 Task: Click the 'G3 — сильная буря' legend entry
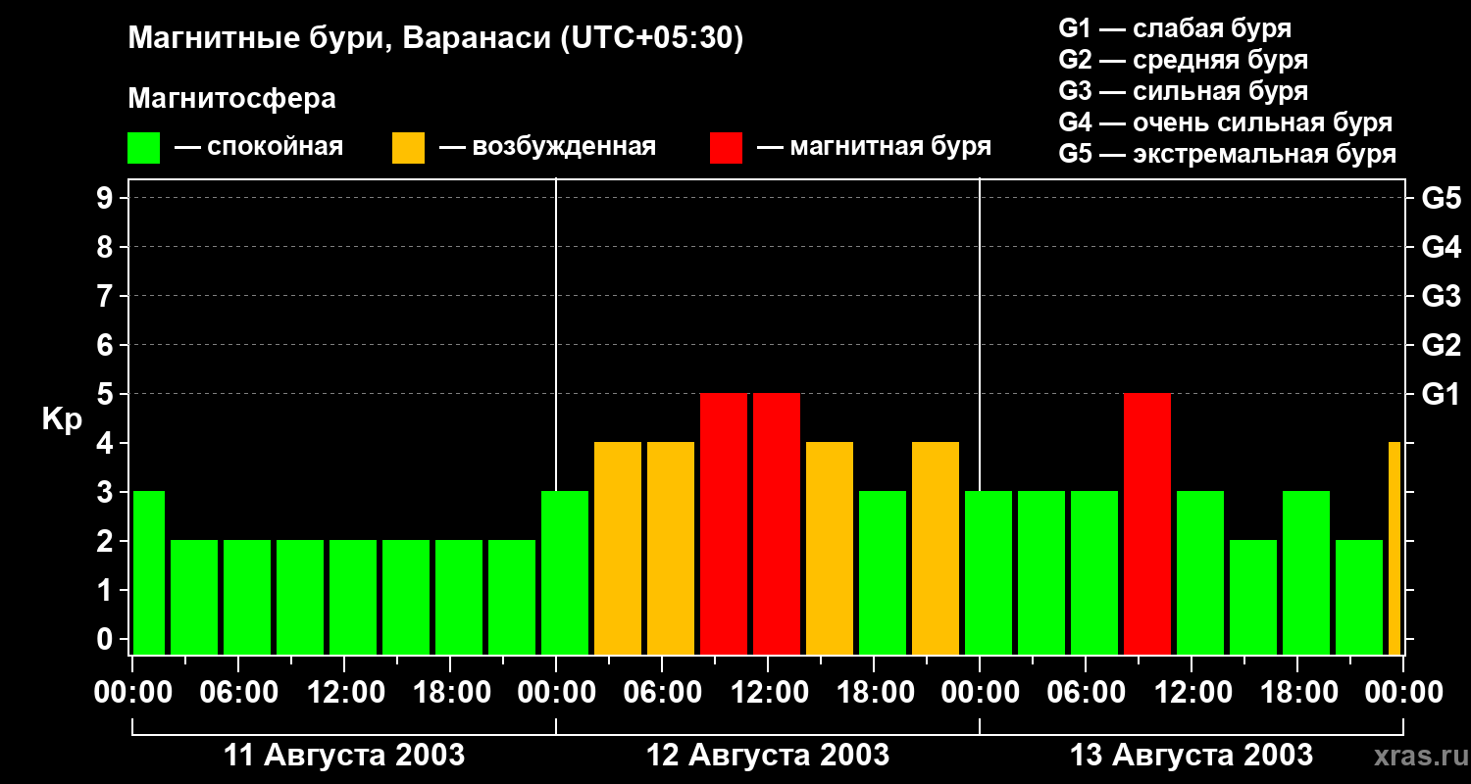click(1184, 91)
